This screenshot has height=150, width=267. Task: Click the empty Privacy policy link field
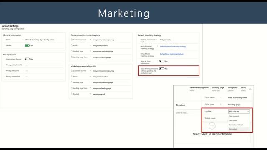(27, 71)
